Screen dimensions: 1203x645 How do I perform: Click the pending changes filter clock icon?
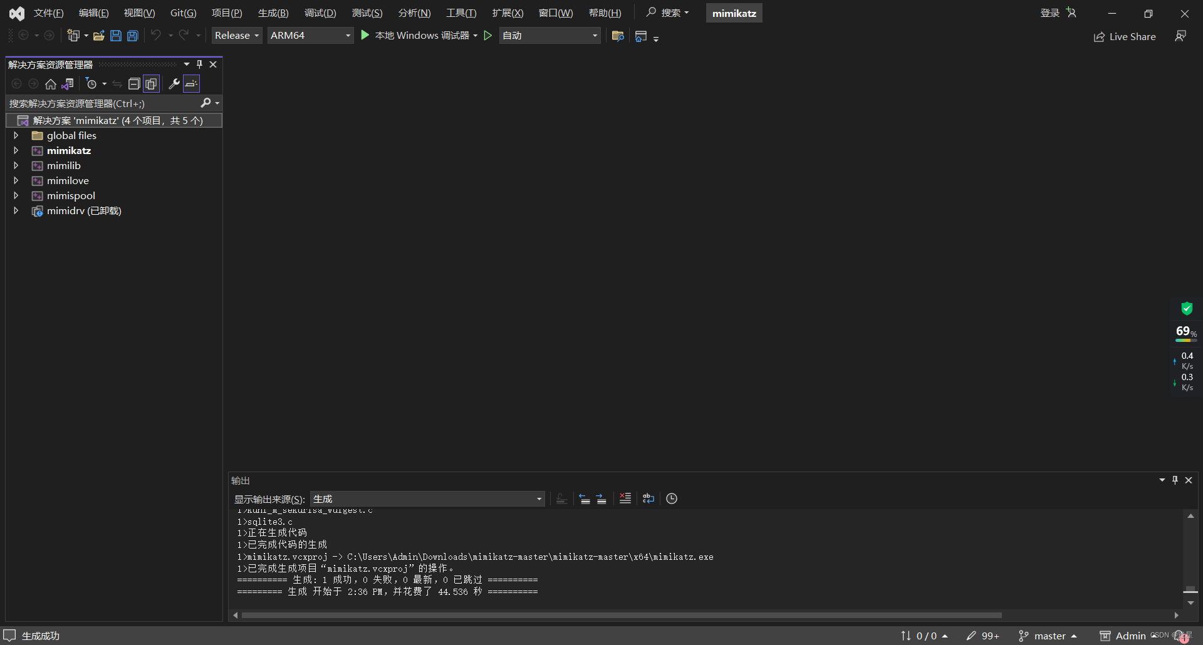click(x=91, y=84)
